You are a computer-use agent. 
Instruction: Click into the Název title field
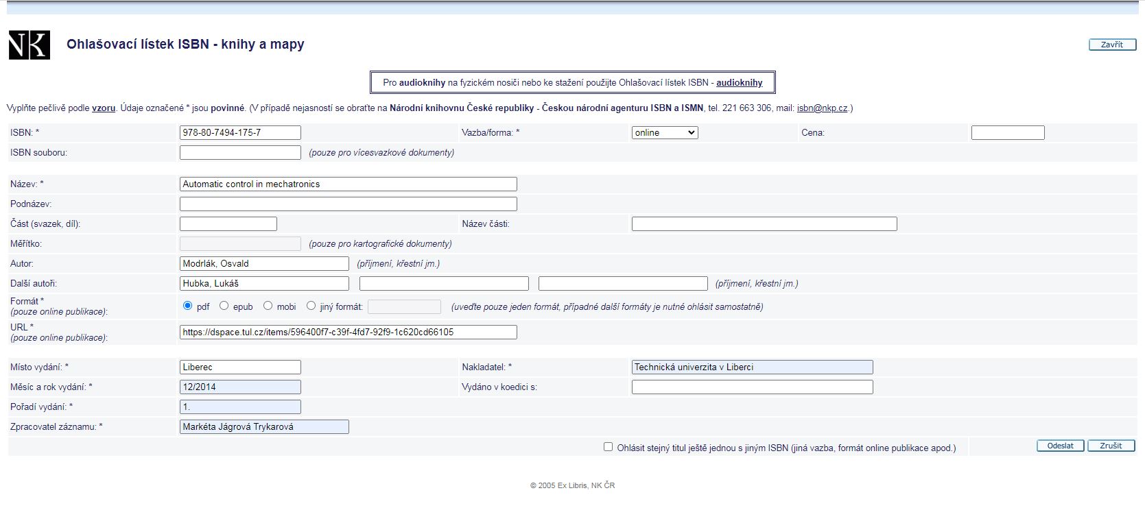pos(348,184)
